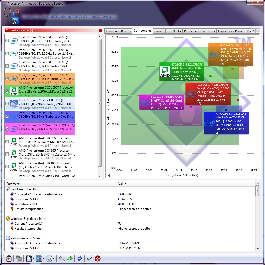Viewport: 265px width, 265px height.
Task: Click the processor list scroll-up arrow
Action: tap(100, 37)
